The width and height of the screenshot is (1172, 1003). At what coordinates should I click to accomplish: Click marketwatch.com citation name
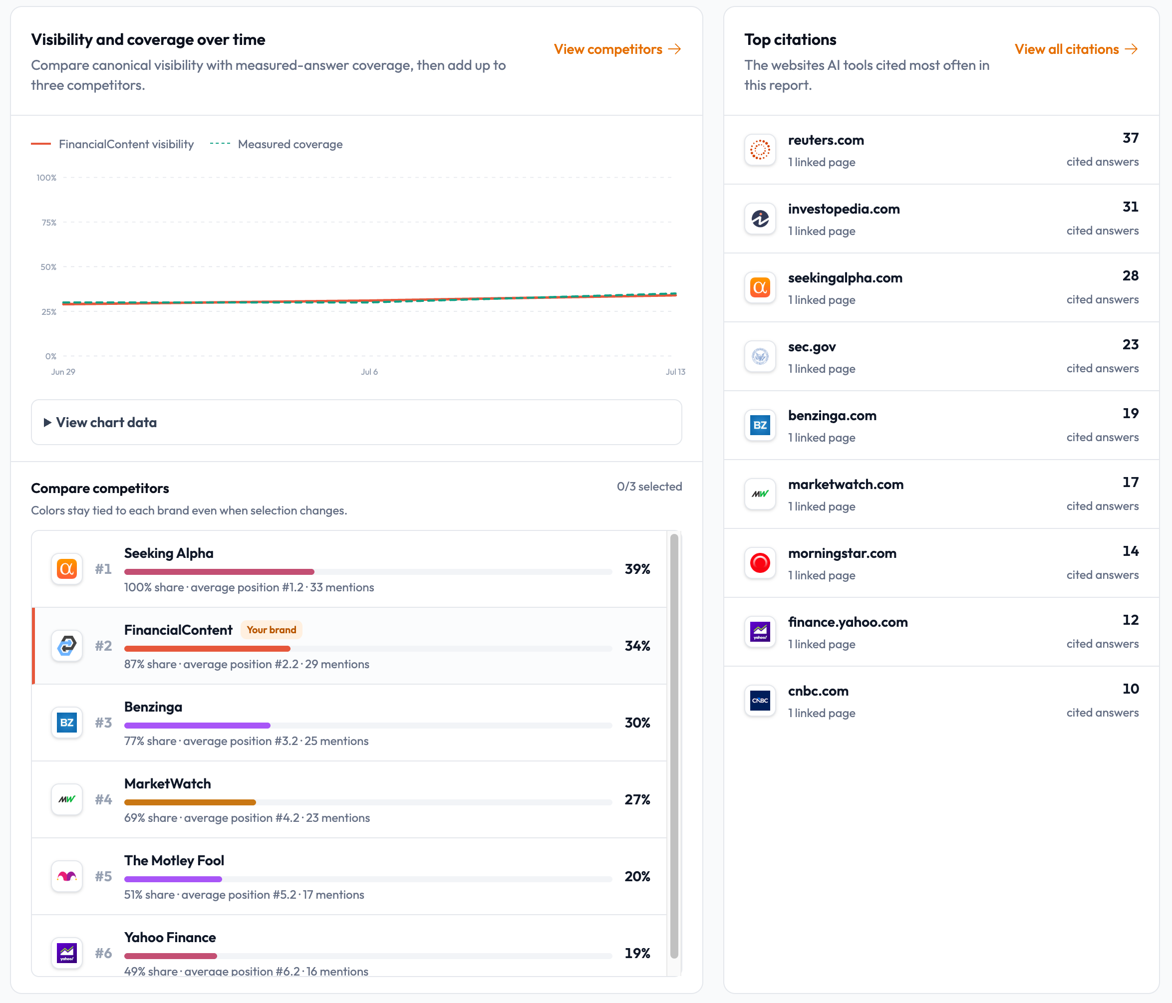(x=846, y=485)
